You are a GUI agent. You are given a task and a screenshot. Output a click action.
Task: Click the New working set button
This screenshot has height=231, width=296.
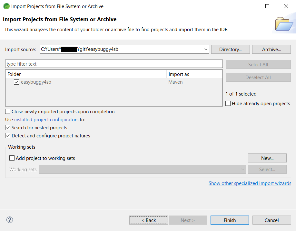(267, 158)
